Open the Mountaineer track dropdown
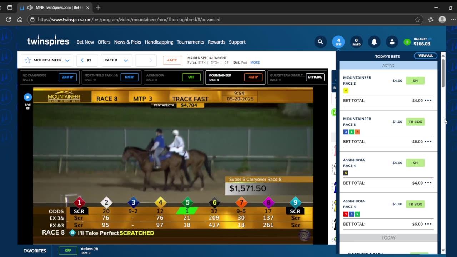This screenshot has width=457, height=257. 47,60
